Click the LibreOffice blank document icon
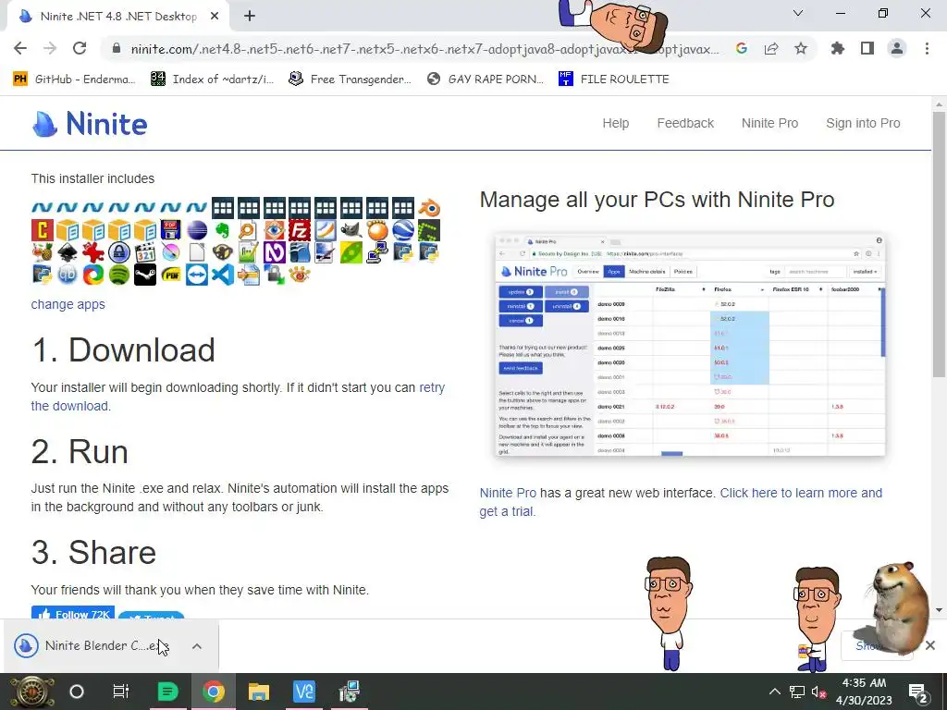The image size is (947, 710). tap(197, 252)
